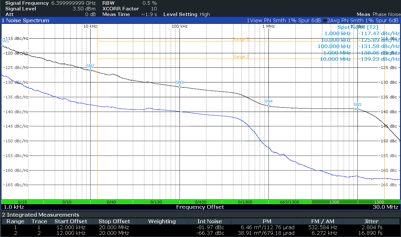Screen dimensions: 401x237
Task: Open the Meas Phase Noise selector
Action: (378, 14)
